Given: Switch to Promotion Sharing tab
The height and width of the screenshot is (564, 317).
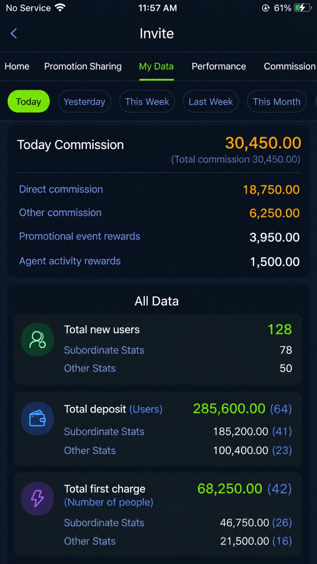Looking at the screenshot, I should click(x=83, y=66).
